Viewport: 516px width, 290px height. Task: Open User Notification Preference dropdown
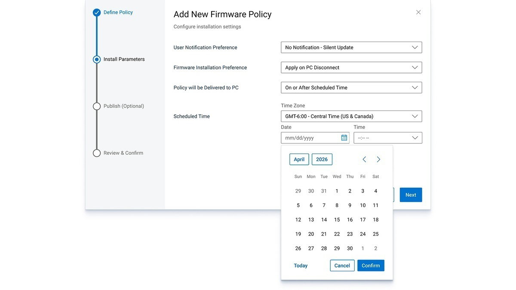pos(351,47)
